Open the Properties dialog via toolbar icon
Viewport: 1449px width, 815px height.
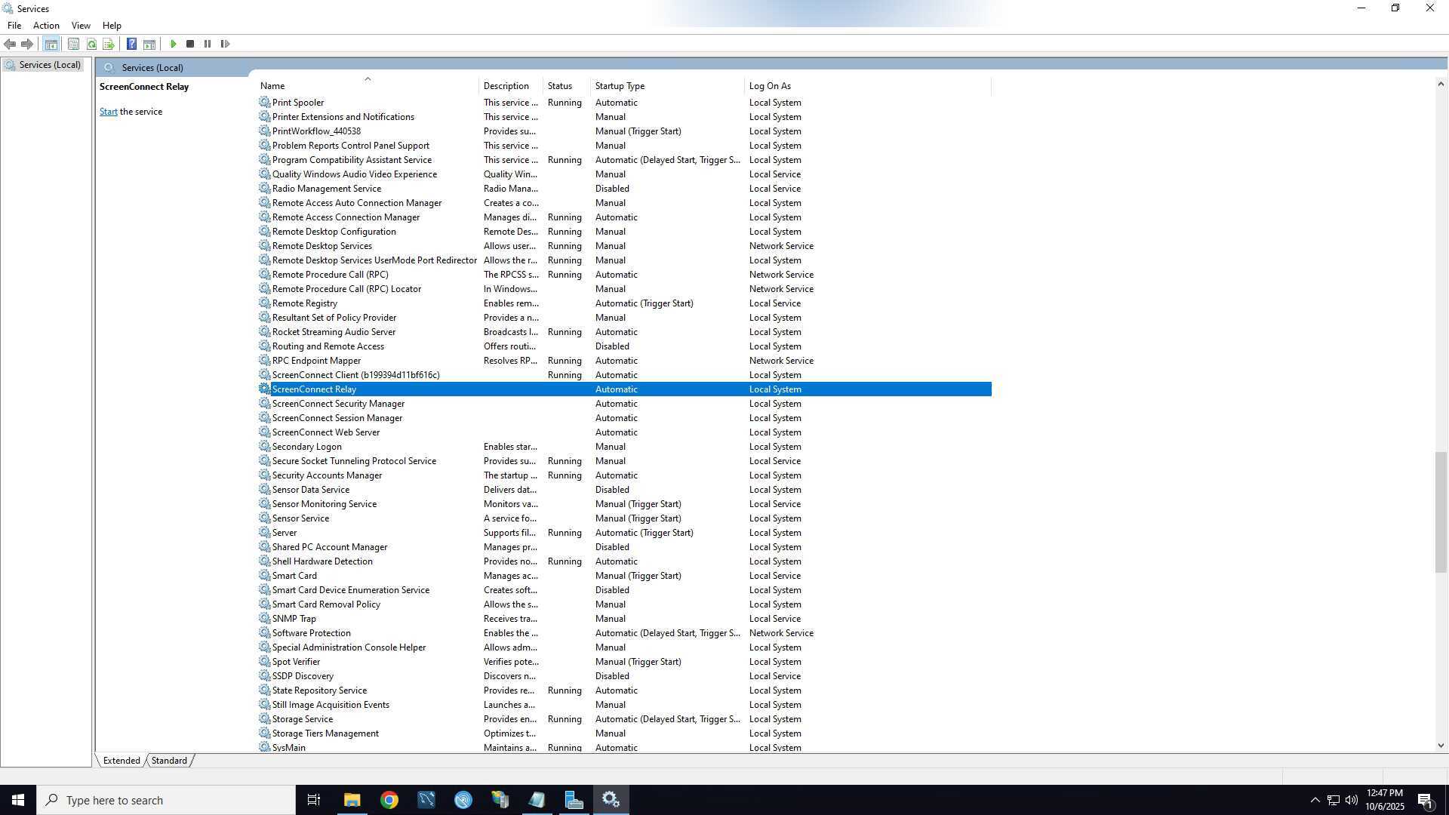point(73,44)
